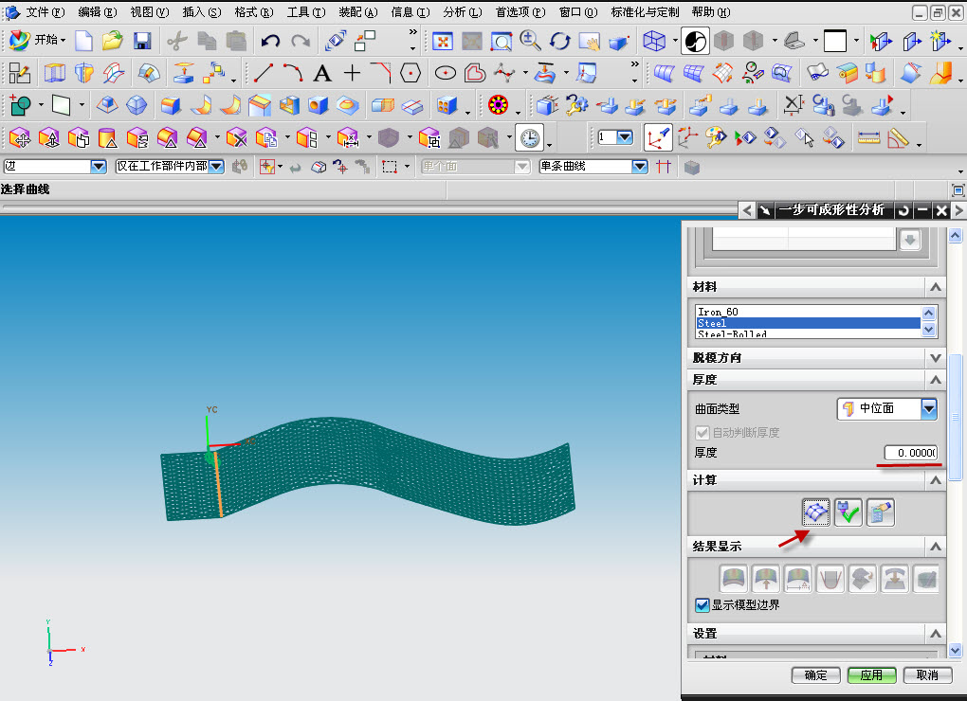This screenshot has width=967, height=701.
Task: Click the 取消 button
Action: point(927,675)
